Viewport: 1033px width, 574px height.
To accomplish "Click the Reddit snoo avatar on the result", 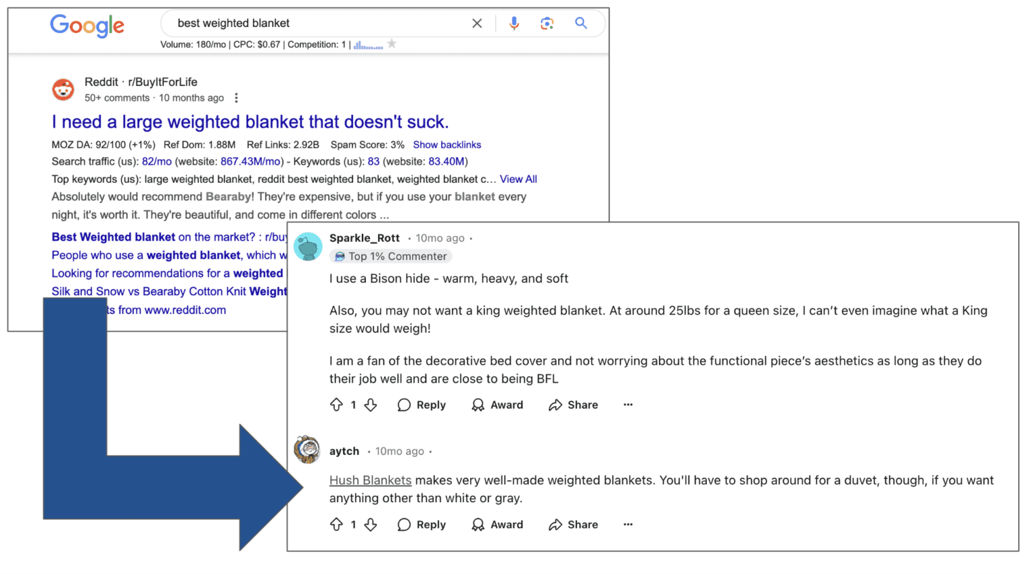I will pyautogui.click(x=63, y=89).
